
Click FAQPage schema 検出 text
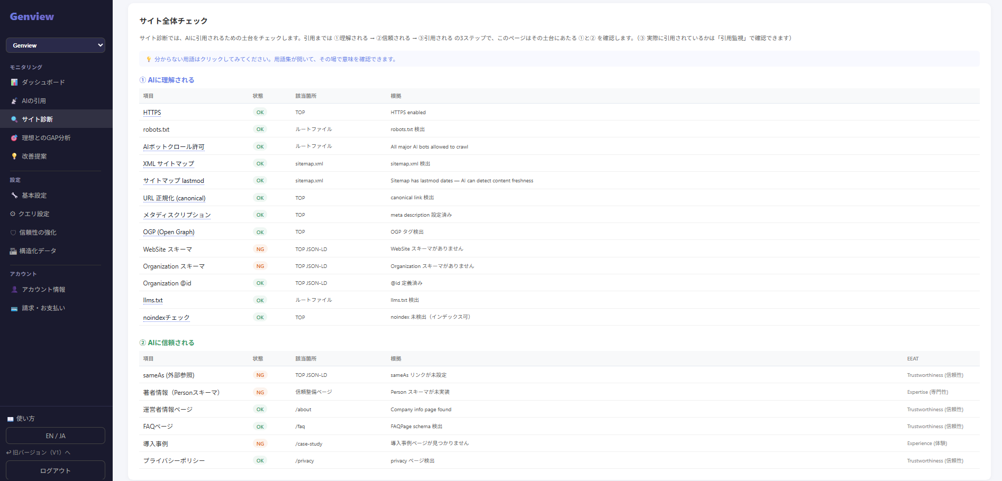click(416, 427)
